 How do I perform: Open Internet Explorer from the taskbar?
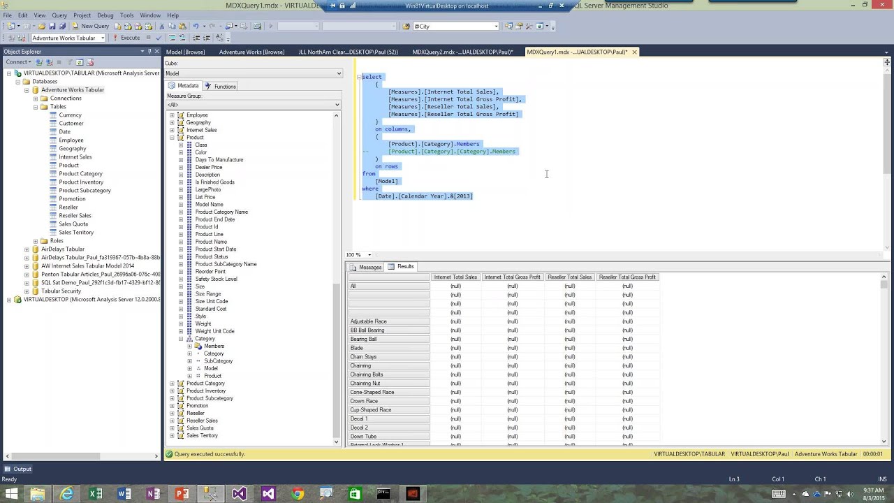click(66, 494)
